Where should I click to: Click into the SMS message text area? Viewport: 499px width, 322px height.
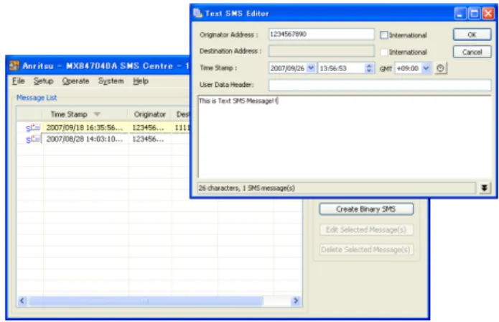click(345, 137)
